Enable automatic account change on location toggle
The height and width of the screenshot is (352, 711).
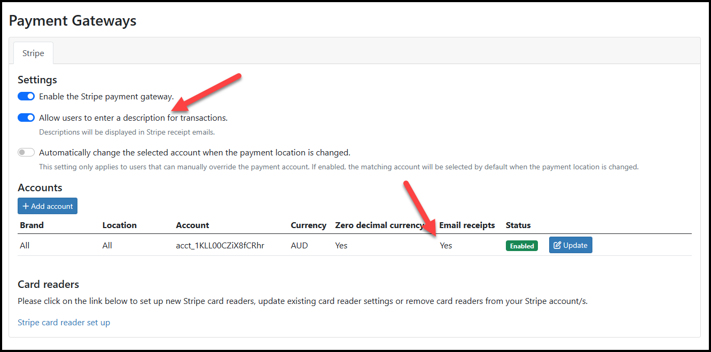pyautogui.click(x=26, y=153)
